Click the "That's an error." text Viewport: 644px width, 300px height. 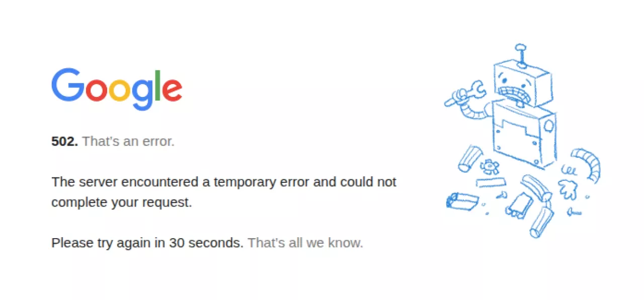pos(128,141)
